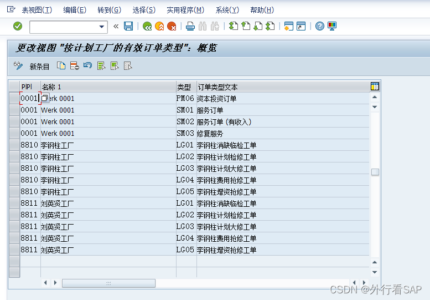
Task: Go to Next Page icon
Action: tap(258, 27)
